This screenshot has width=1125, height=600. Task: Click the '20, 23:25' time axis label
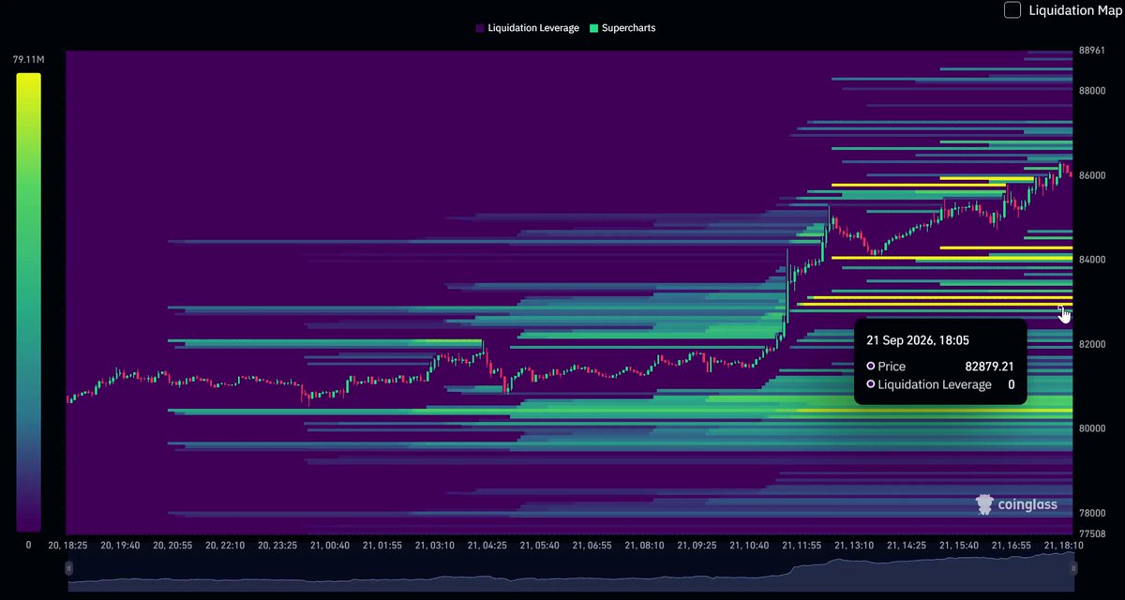(277, 545)
